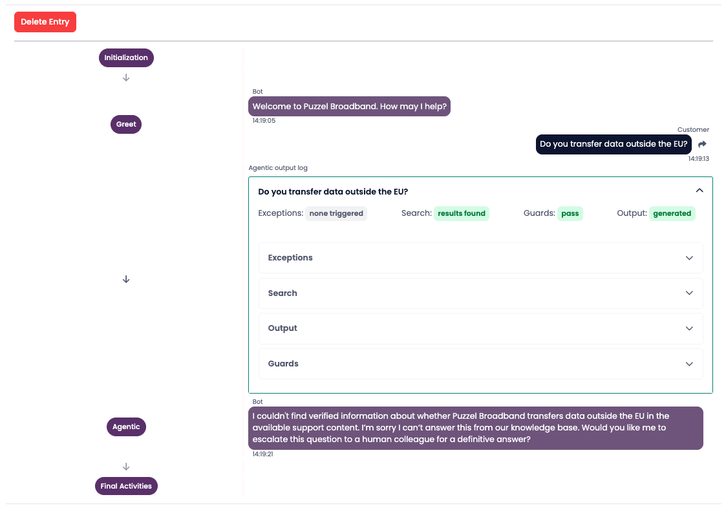726x508 pixels.
Task: Click the 'generated' output badge
Action: (672, 213)
